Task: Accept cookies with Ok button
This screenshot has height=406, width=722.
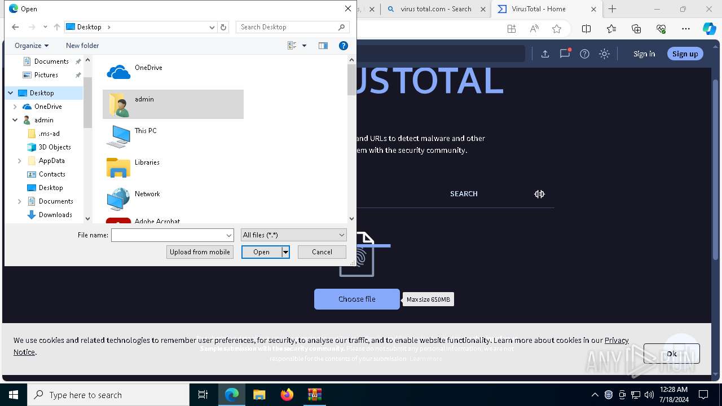Action: coord(672,354)
